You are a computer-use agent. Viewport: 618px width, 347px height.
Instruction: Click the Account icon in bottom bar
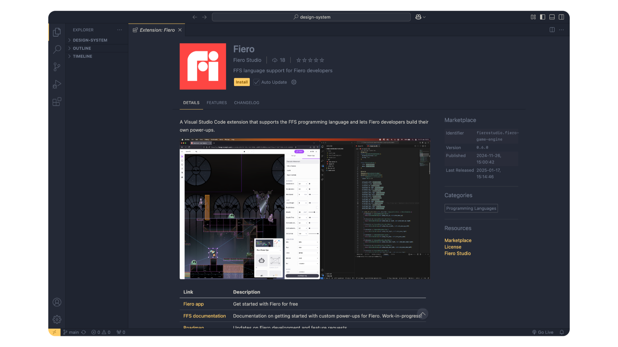pos(57,302)
